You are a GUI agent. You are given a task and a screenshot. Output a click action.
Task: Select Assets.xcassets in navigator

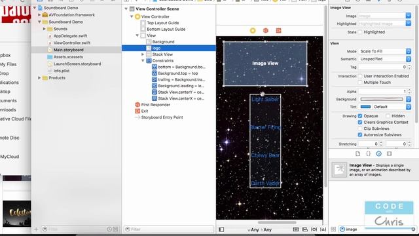click(x=68, y=57)
